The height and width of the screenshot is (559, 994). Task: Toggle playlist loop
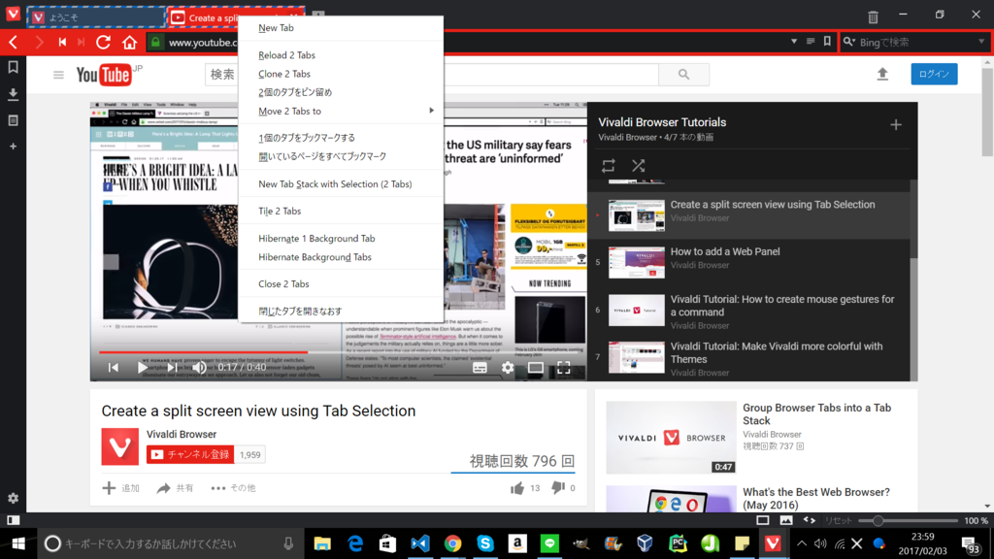click(x=608, y=166)
